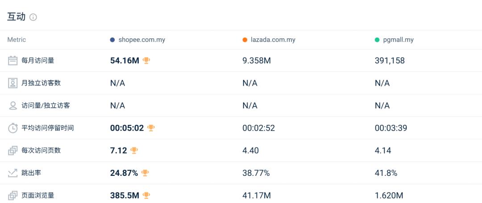Select the 跳出率 row label
The width and height of the screenshot is (482, 203).
31,173
